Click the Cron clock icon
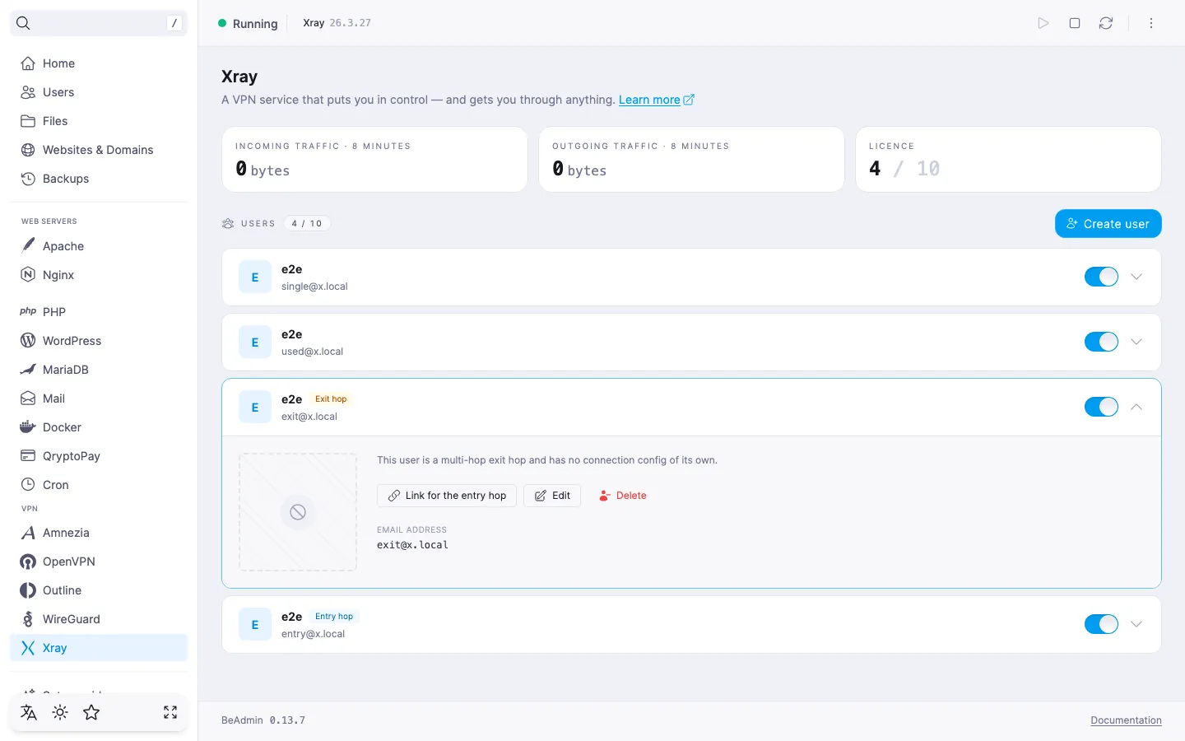This screenshot has width=1185, height=741. point(28,485)
